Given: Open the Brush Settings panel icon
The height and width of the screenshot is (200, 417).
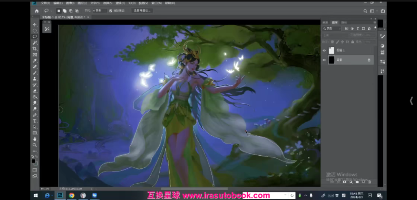Looking at the screenshot, I should (382, 36).
